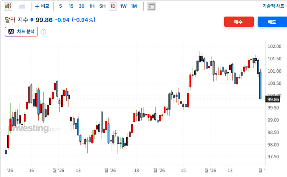The height and width of the screenshot is (177, 287).
Task: Click the date label 16 on time axis
Action: point(31,171)
